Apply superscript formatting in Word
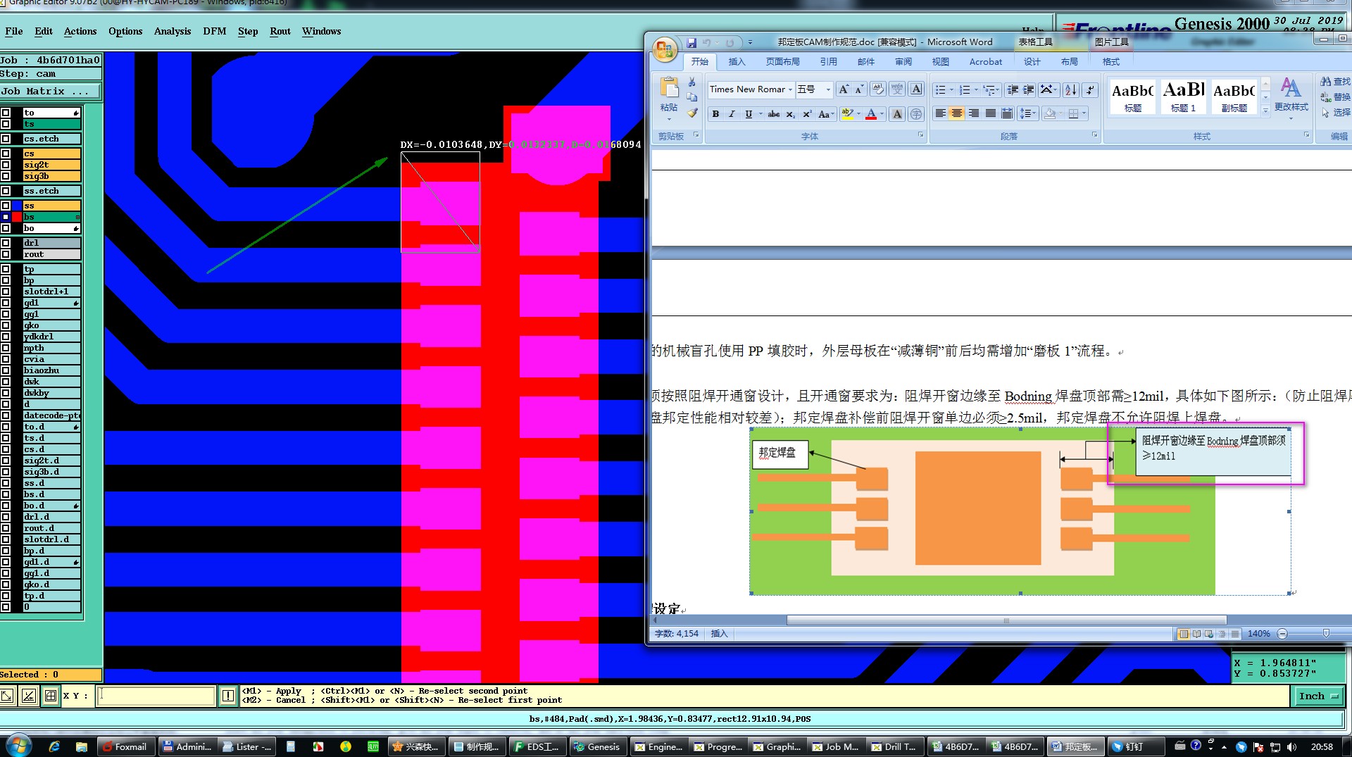 807,114
